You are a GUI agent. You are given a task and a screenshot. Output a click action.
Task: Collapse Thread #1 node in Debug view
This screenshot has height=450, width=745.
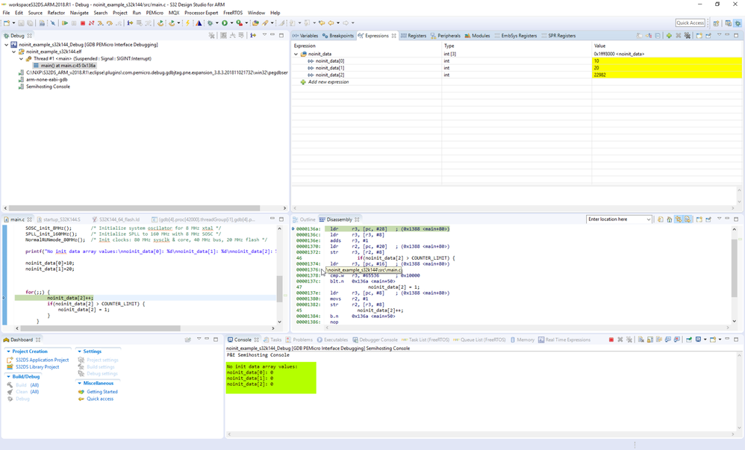click(x=22, y=59)
